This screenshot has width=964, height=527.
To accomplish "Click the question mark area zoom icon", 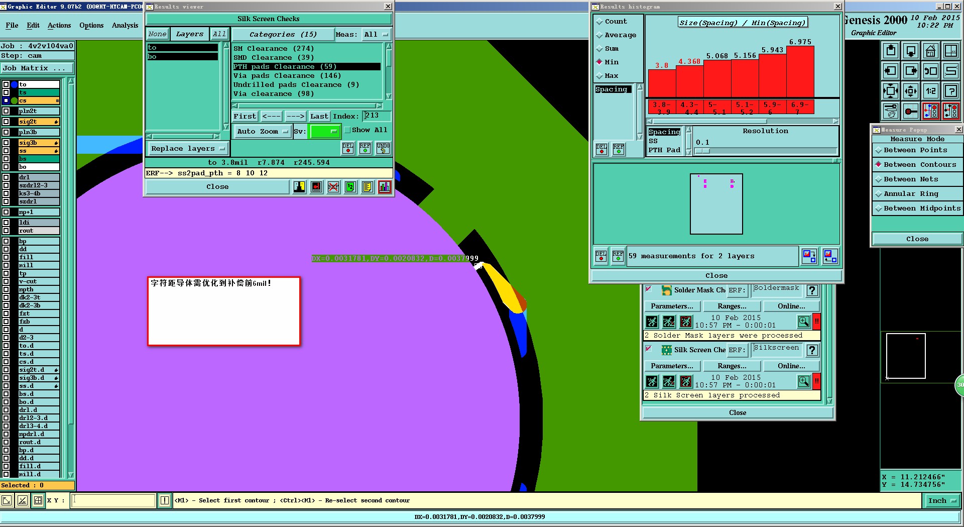I will coord(951,91).
